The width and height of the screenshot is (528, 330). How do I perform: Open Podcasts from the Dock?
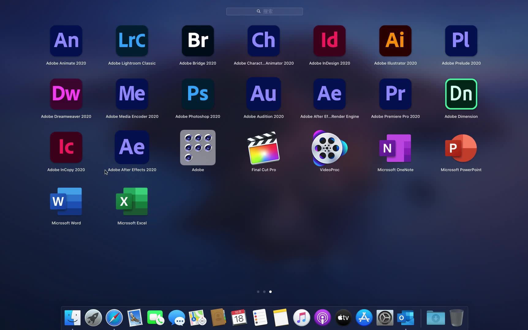tap(322, 318)
